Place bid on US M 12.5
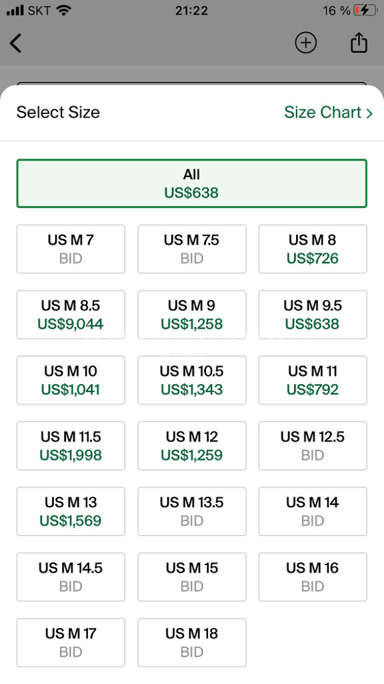This screenshot has width=384, height=684. 313,446
